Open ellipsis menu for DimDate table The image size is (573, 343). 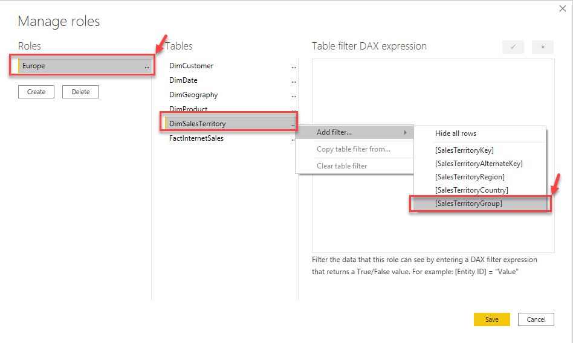pyautogui.click(x=293, y=82)
